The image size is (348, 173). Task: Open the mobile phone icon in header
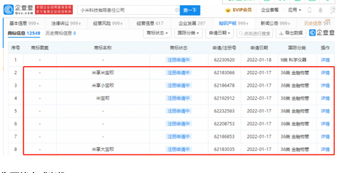[309, 10]
